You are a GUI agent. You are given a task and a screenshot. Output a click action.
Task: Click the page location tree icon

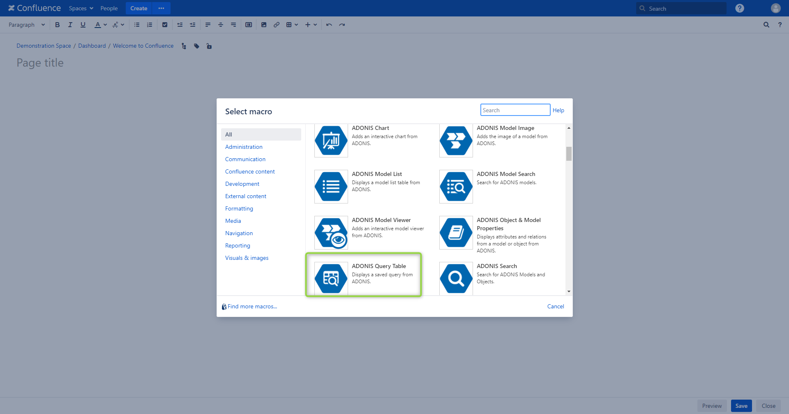pos(184,46)
